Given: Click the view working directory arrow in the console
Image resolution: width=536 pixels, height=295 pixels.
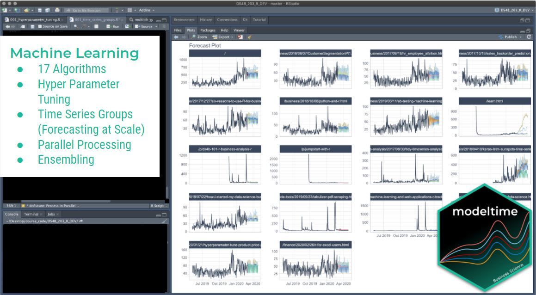Looking at the screenshot, I should pos(81,221).
